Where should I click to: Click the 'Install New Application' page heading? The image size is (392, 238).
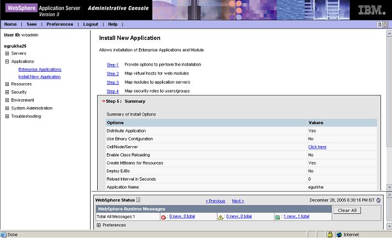[130, 38]
